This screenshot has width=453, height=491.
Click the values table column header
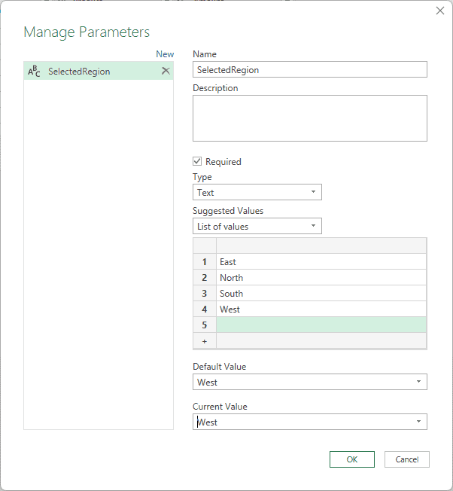click(321, 245)
